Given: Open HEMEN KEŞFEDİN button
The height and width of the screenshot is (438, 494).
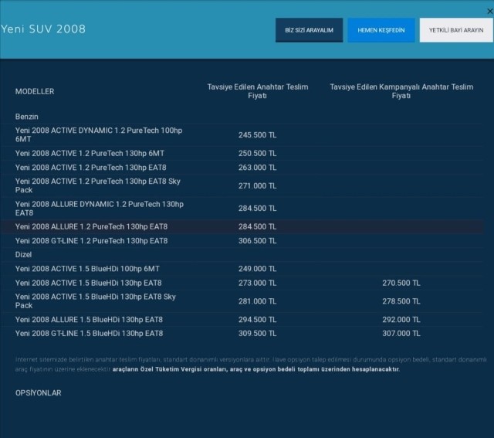Looking at the screenshot, I should click(x=381, y=30).
